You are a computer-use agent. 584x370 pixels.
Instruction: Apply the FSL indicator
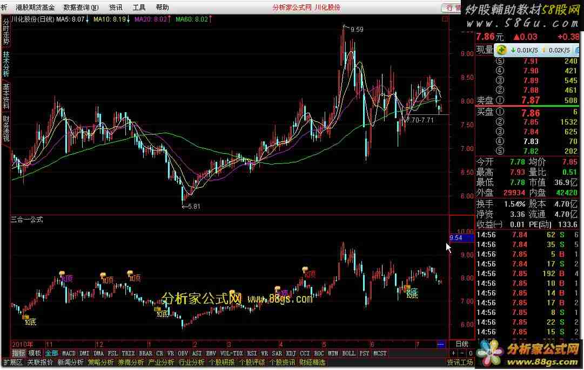pyautogui.click(x=112, y=353)
